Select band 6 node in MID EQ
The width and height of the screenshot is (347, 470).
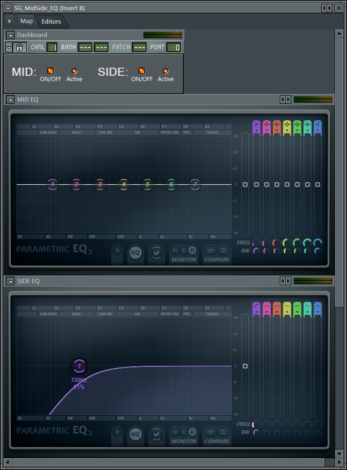point(171,184)
